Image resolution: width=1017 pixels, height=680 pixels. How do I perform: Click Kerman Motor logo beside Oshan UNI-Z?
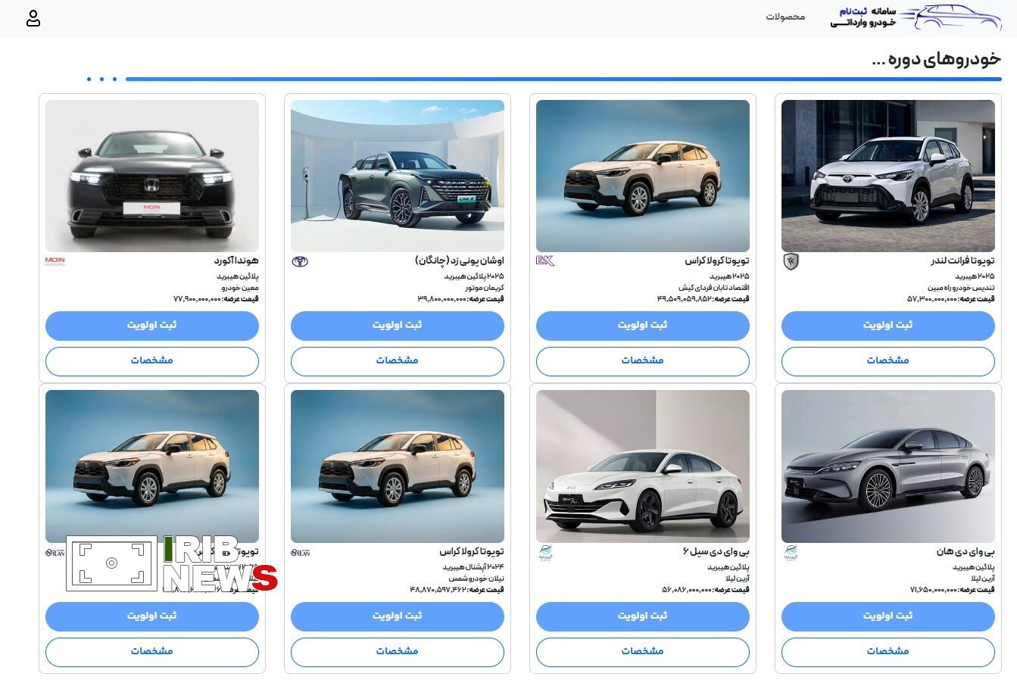click(300, 261)
